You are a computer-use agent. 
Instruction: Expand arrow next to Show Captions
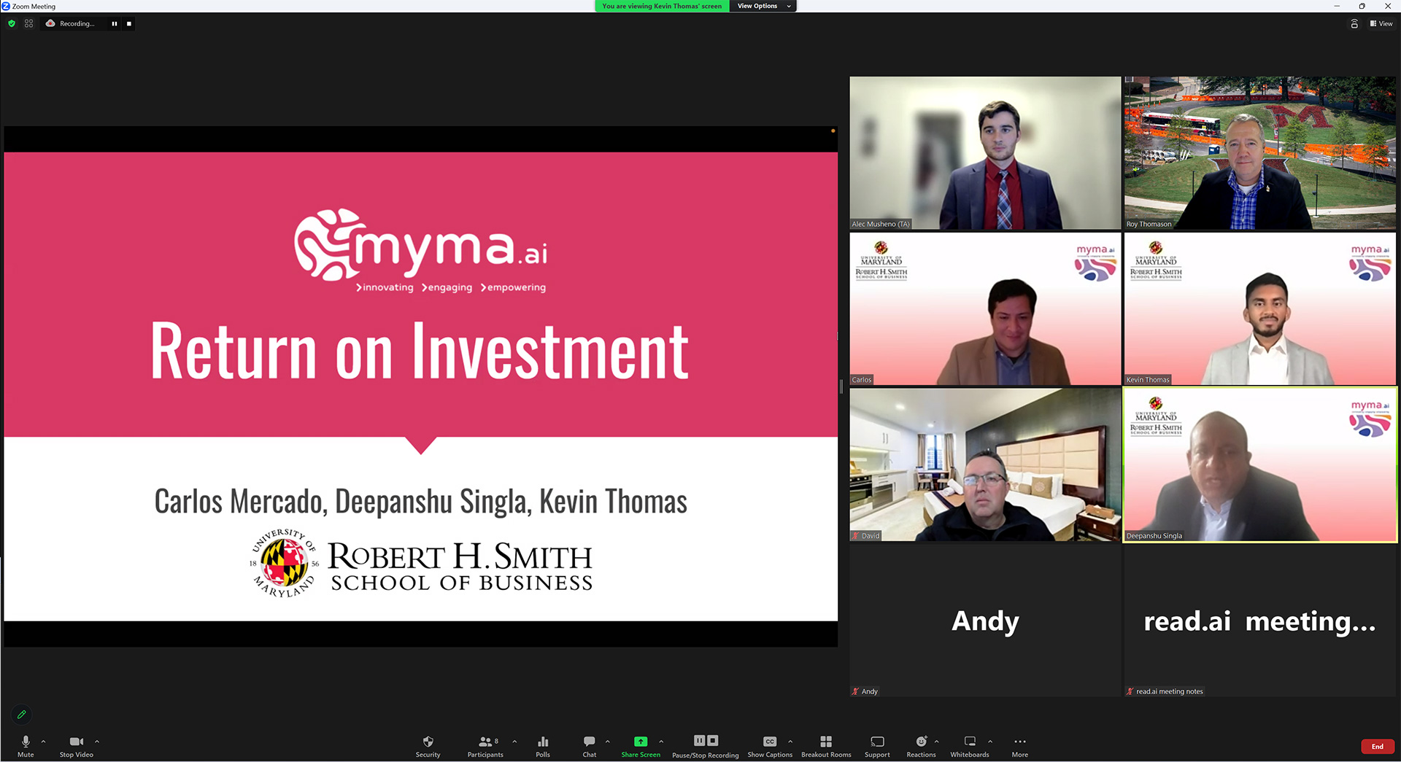[x=790, y=742]
